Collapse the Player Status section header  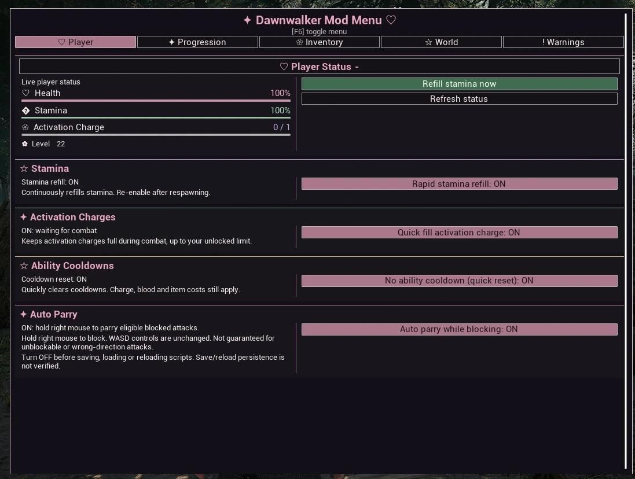(x=320, y=67)
